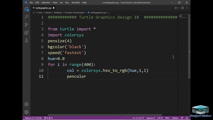This screenshot has width=213, height=120.
Task: Open the Terminal menu
Action: [76, 3]
